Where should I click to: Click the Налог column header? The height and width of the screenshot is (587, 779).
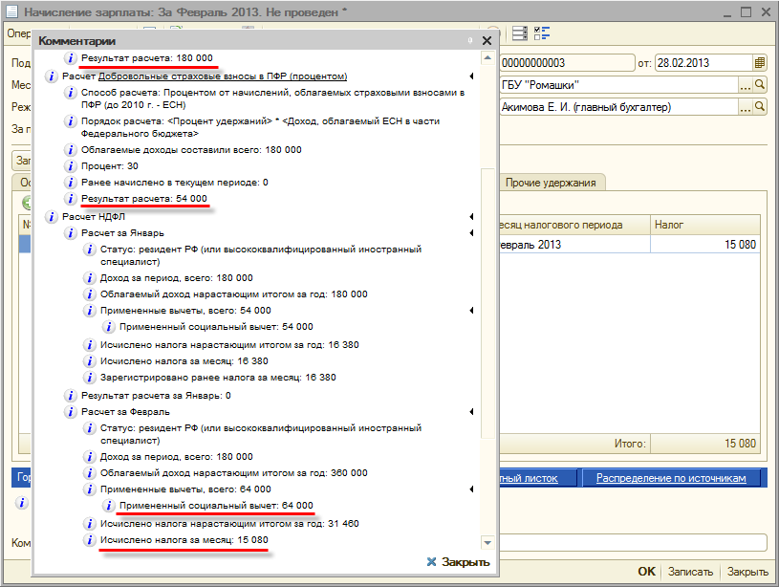[x=705, y=226]
